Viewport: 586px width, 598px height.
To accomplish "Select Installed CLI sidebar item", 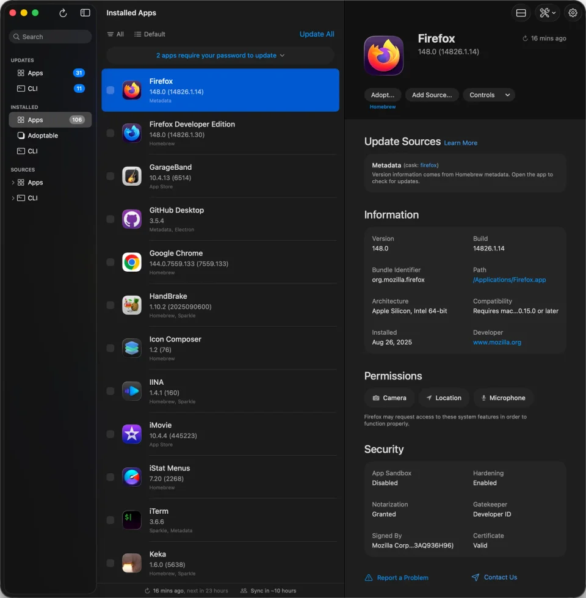I will click(x=50, y=151).
